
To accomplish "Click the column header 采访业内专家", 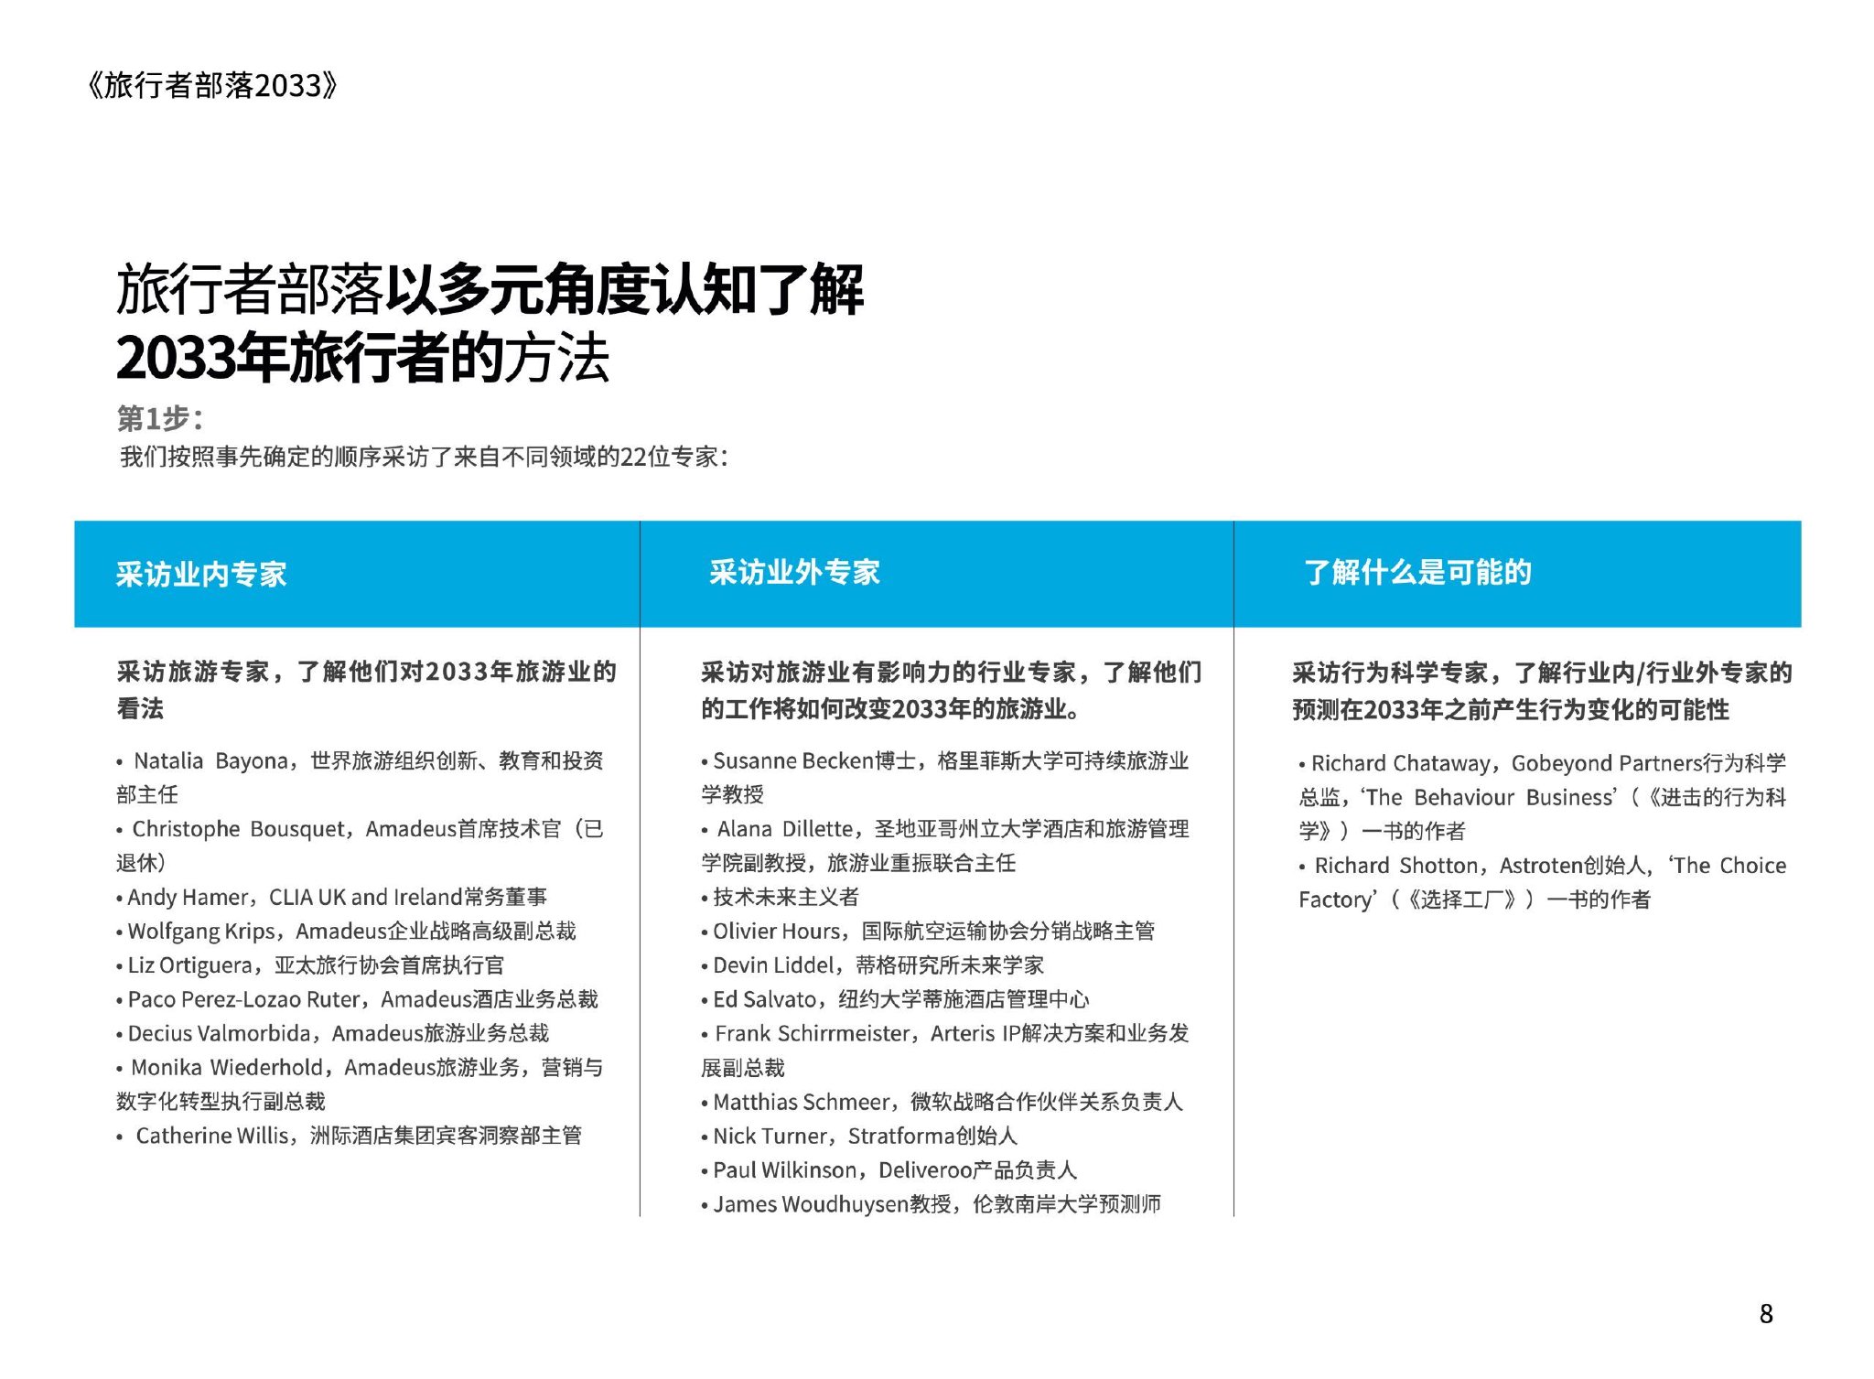I will (201, 575).
